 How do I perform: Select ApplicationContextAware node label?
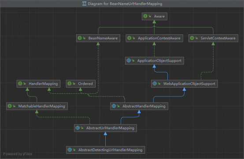(x=159, y=38)
